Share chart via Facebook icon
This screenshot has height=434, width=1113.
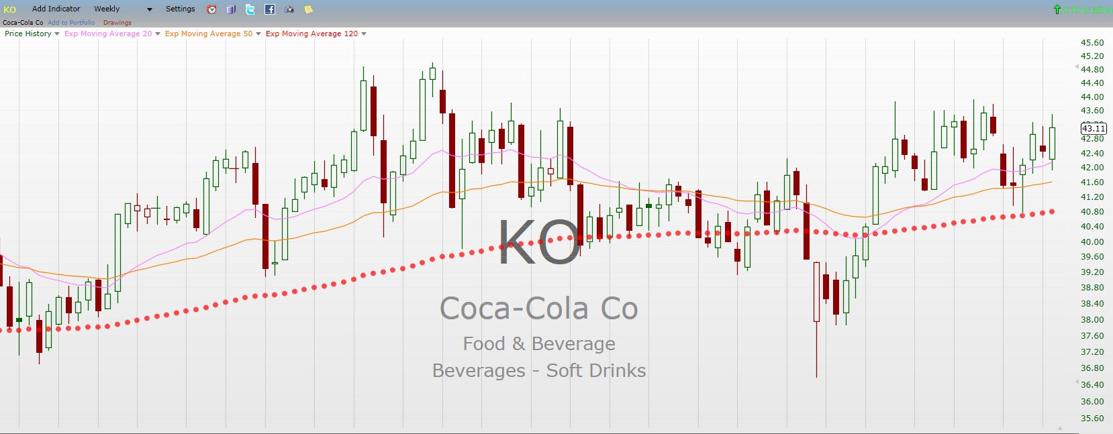(x=269, y=9)
